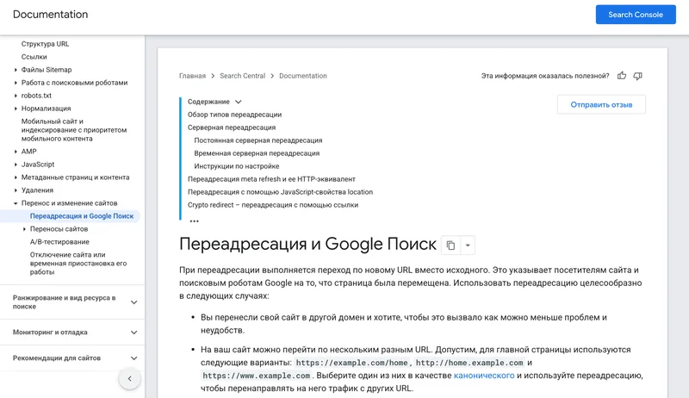The width and height of the screenshot is (689, 398).
Task: Expand Работа с поисковыми роботами section
Action: pos(16,83)
